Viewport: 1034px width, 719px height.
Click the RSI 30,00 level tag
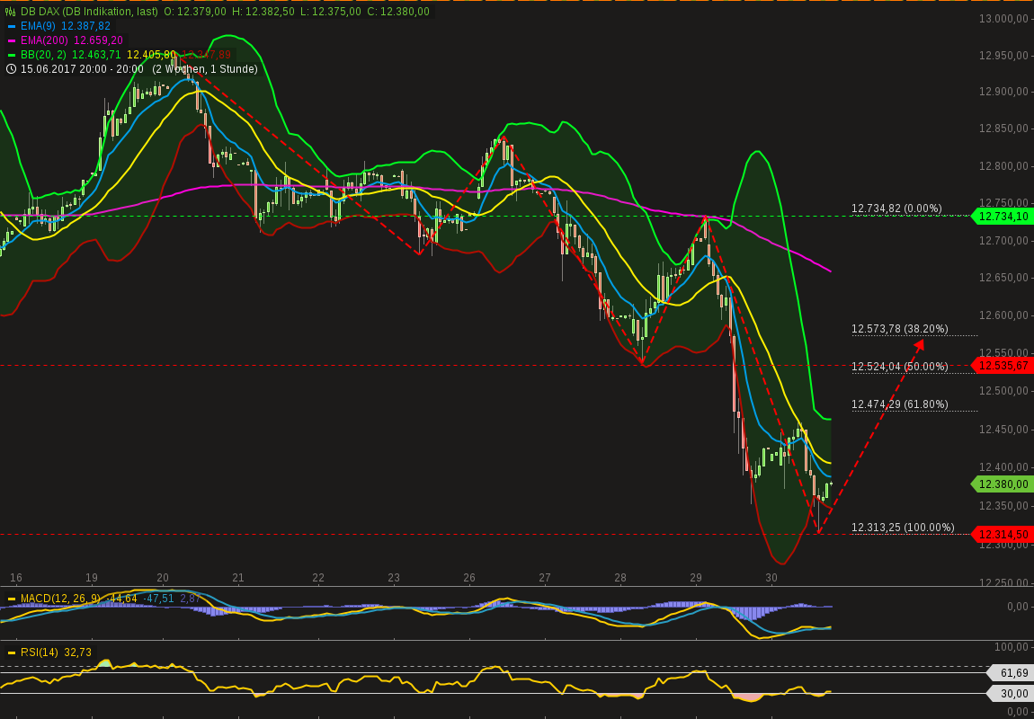coord(1010,693)
